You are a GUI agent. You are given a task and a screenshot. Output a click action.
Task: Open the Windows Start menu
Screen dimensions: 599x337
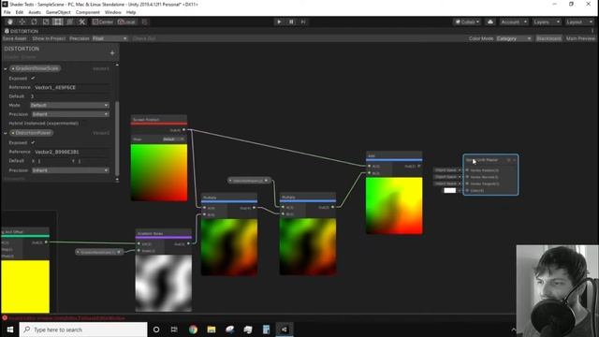pos(10,330)
